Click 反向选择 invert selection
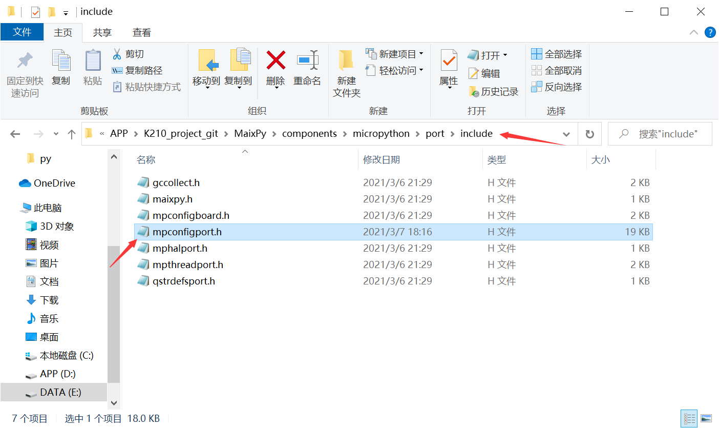Viewport: 719px width, 428px height. click(557, 87)
